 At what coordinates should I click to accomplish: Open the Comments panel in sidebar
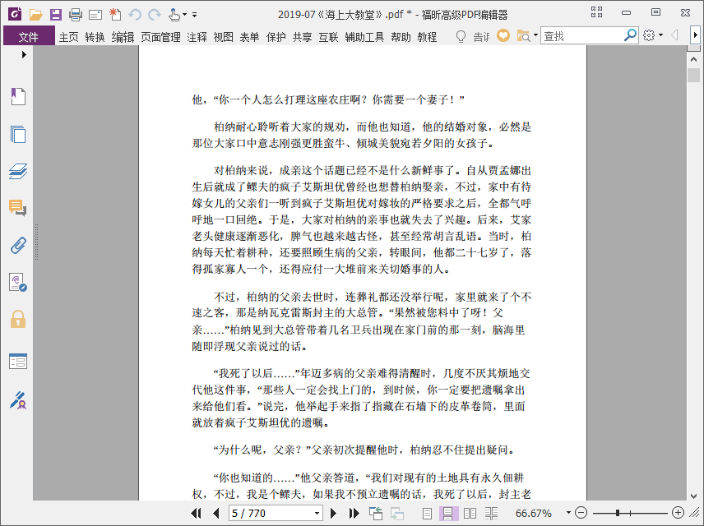18,208
